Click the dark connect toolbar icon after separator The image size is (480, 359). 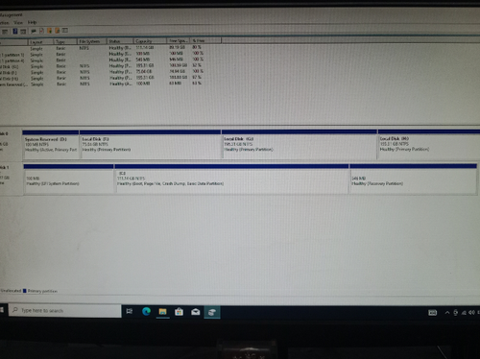tap(34, 31)
